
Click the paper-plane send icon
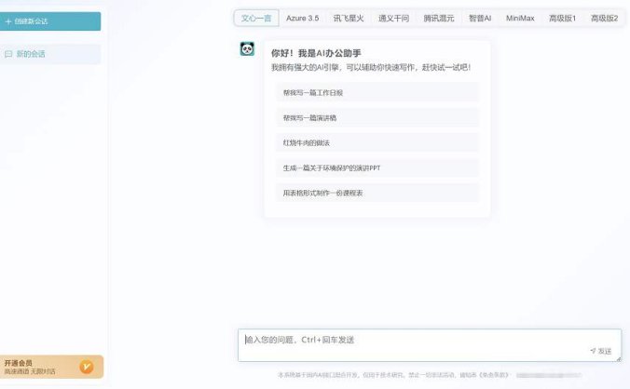coord(593,351)
